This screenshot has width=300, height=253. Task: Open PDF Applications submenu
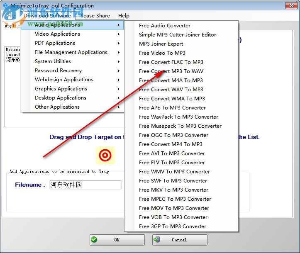[x=72, y=43]
